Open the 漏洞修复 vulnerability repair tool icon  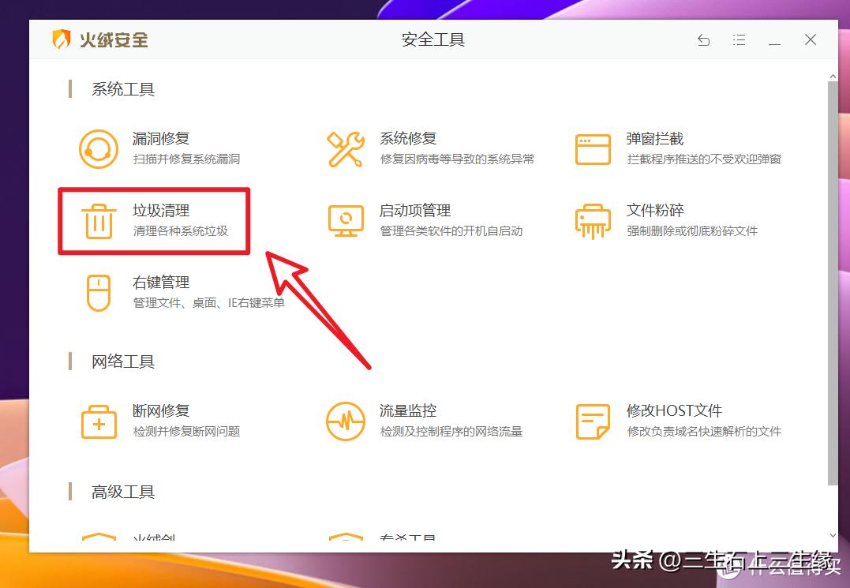pos(98,148)
